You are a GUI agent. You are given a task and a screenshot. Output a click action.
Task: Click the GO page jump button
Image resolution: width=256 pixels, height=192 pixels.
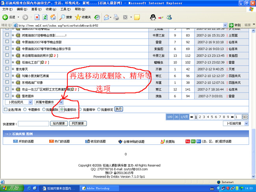[x=245, y=117]
